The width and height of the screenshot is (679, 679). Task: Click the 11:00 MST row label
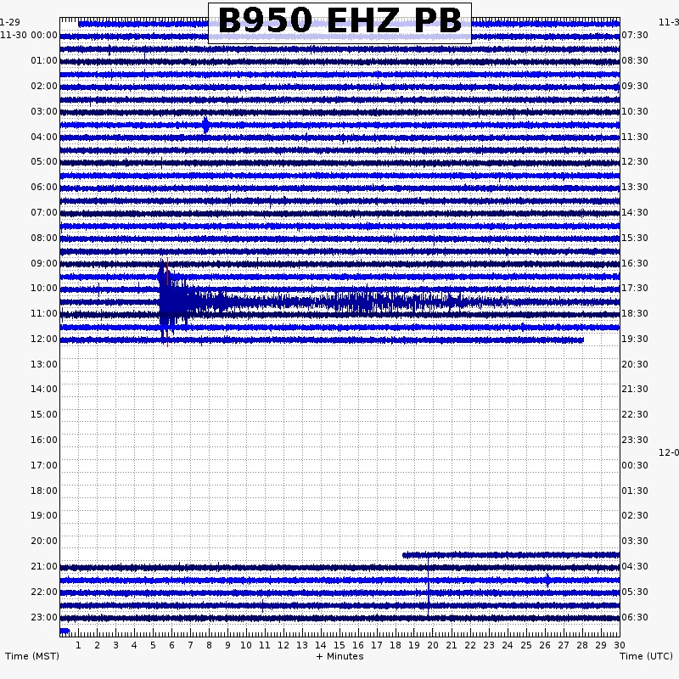click(44, 313)
